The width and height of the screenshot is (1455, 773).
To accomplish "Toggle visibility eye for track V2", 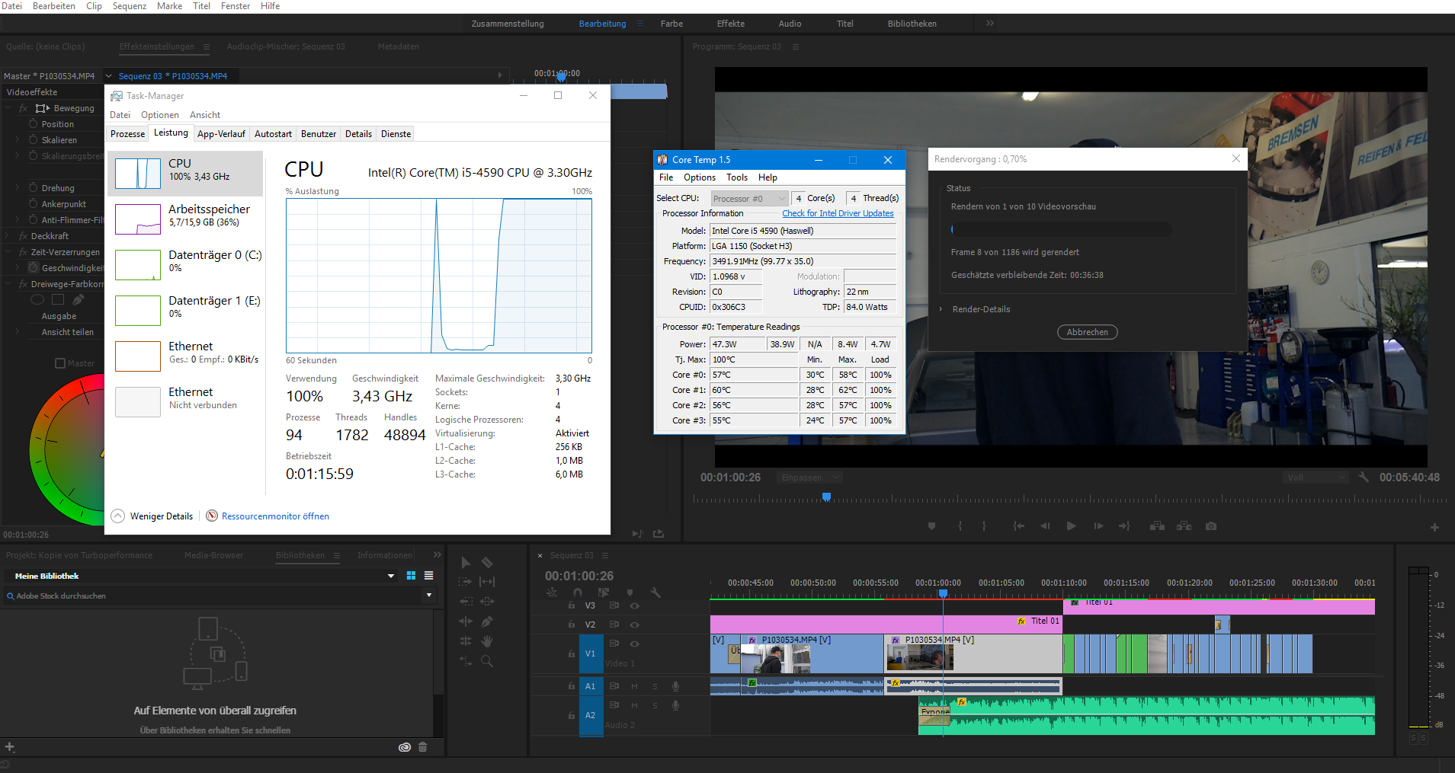I will (x=634, y=624).
